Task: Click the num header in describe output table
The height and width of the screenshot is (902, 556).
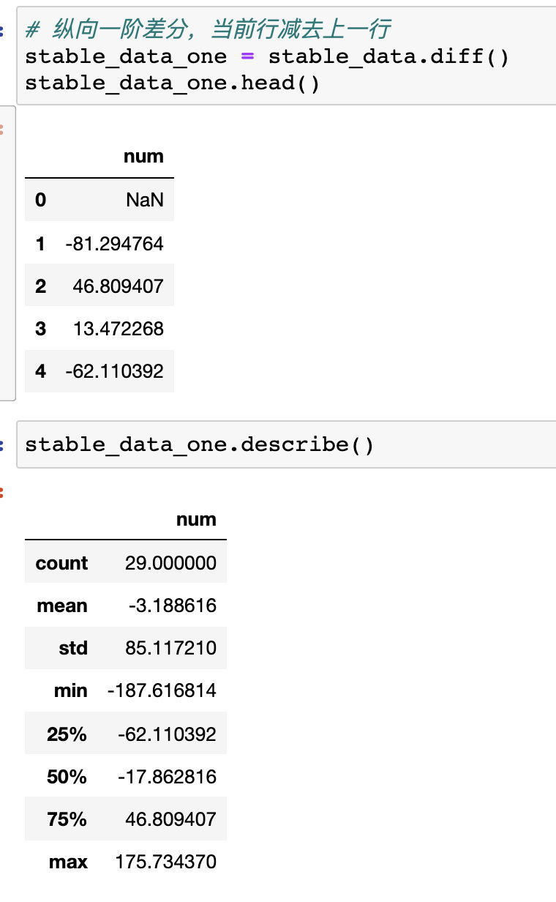Action: [196, 520]
